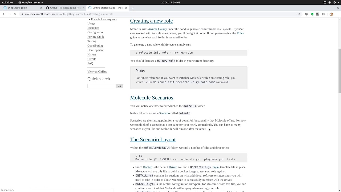Close the Getting Started Guide tab
Screen dimensions: 341x192
tap(126, 8)
